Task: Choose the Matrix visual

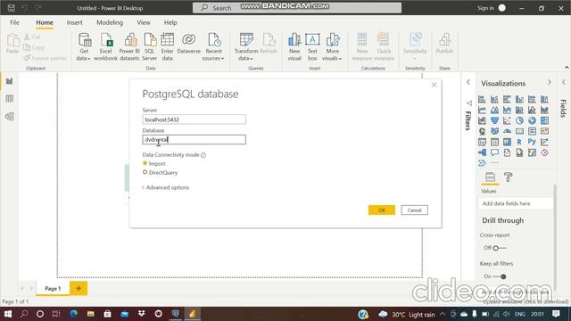Action: 507,142
